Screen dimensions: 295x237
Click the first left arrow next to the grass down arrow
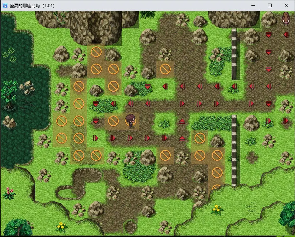(165, 86)
